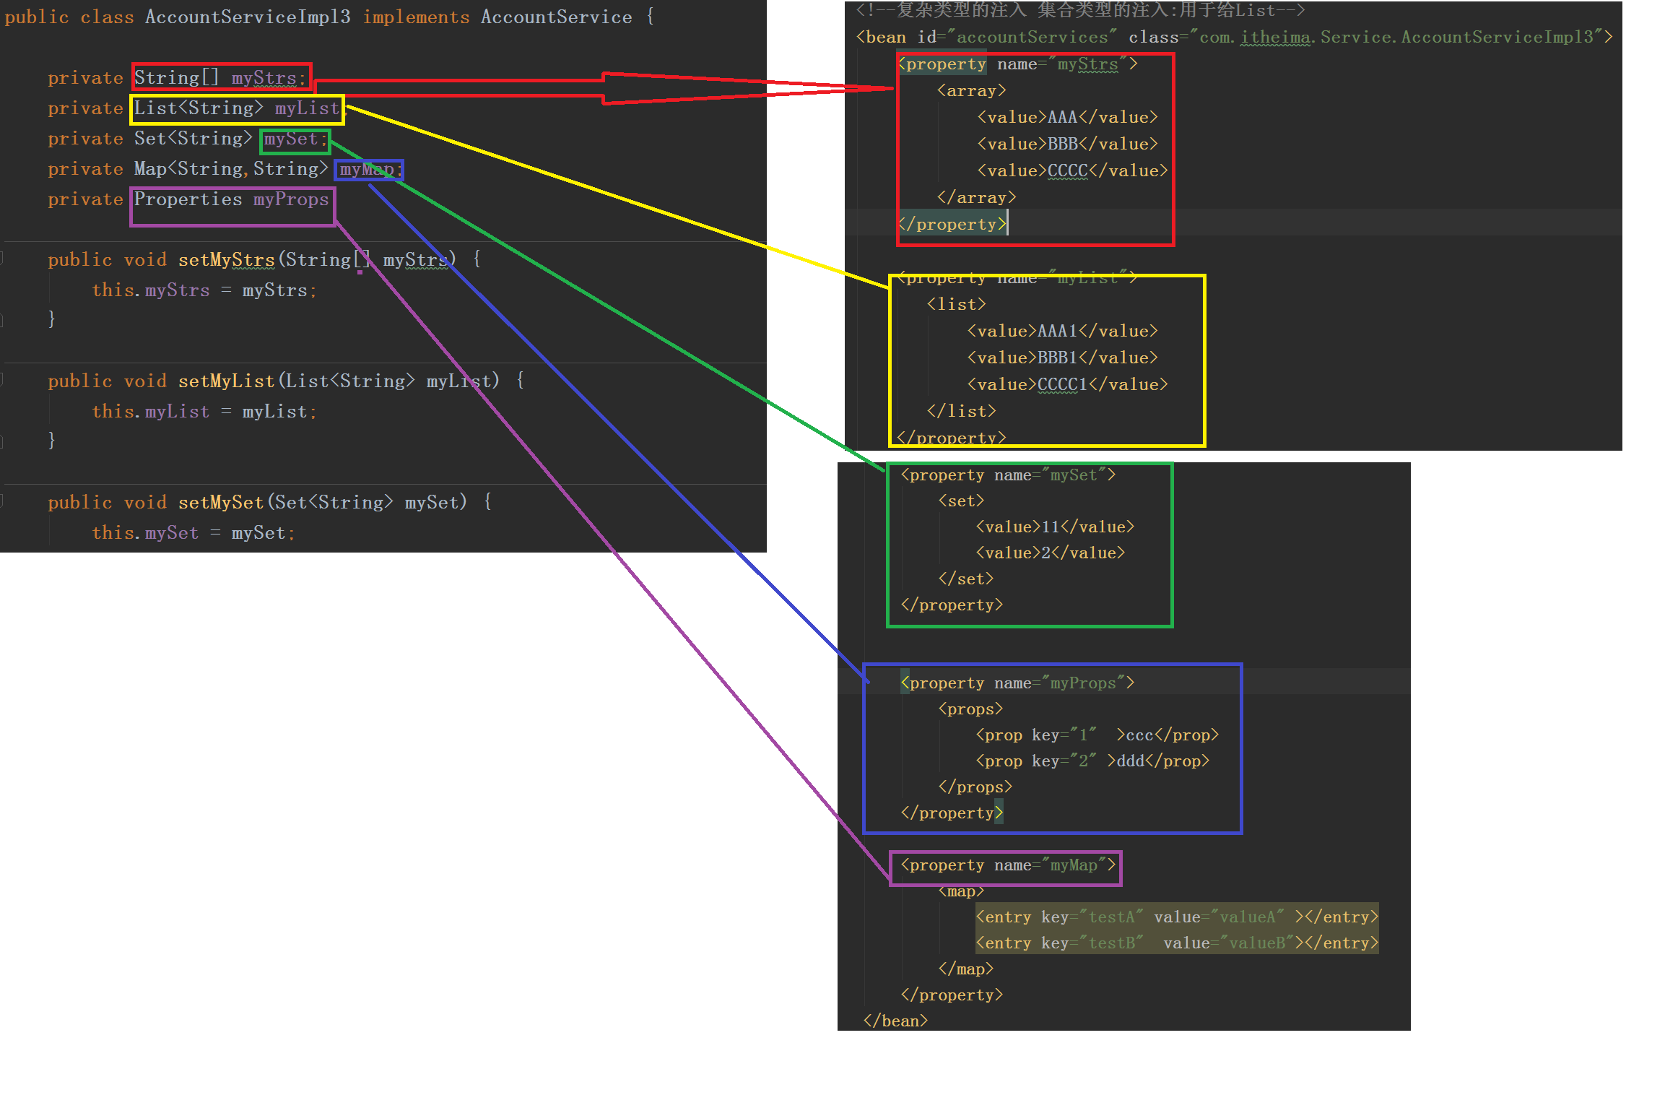
Task: Click the property name myMap tag
Action: 1008,865
